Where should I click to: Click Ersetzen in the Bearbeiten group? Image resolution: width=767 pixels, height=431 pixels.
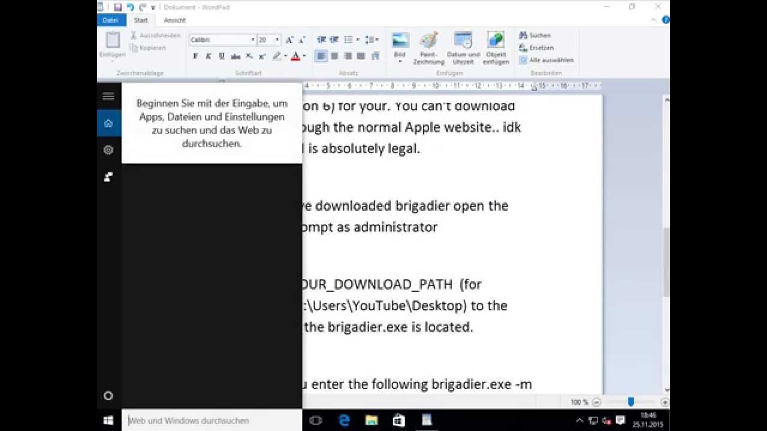point(536,48)
